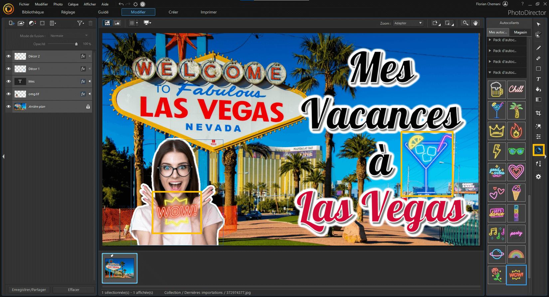549x297 pixels.
Task: Activate the hand pan tool
Action: click(x=475, y=23)
